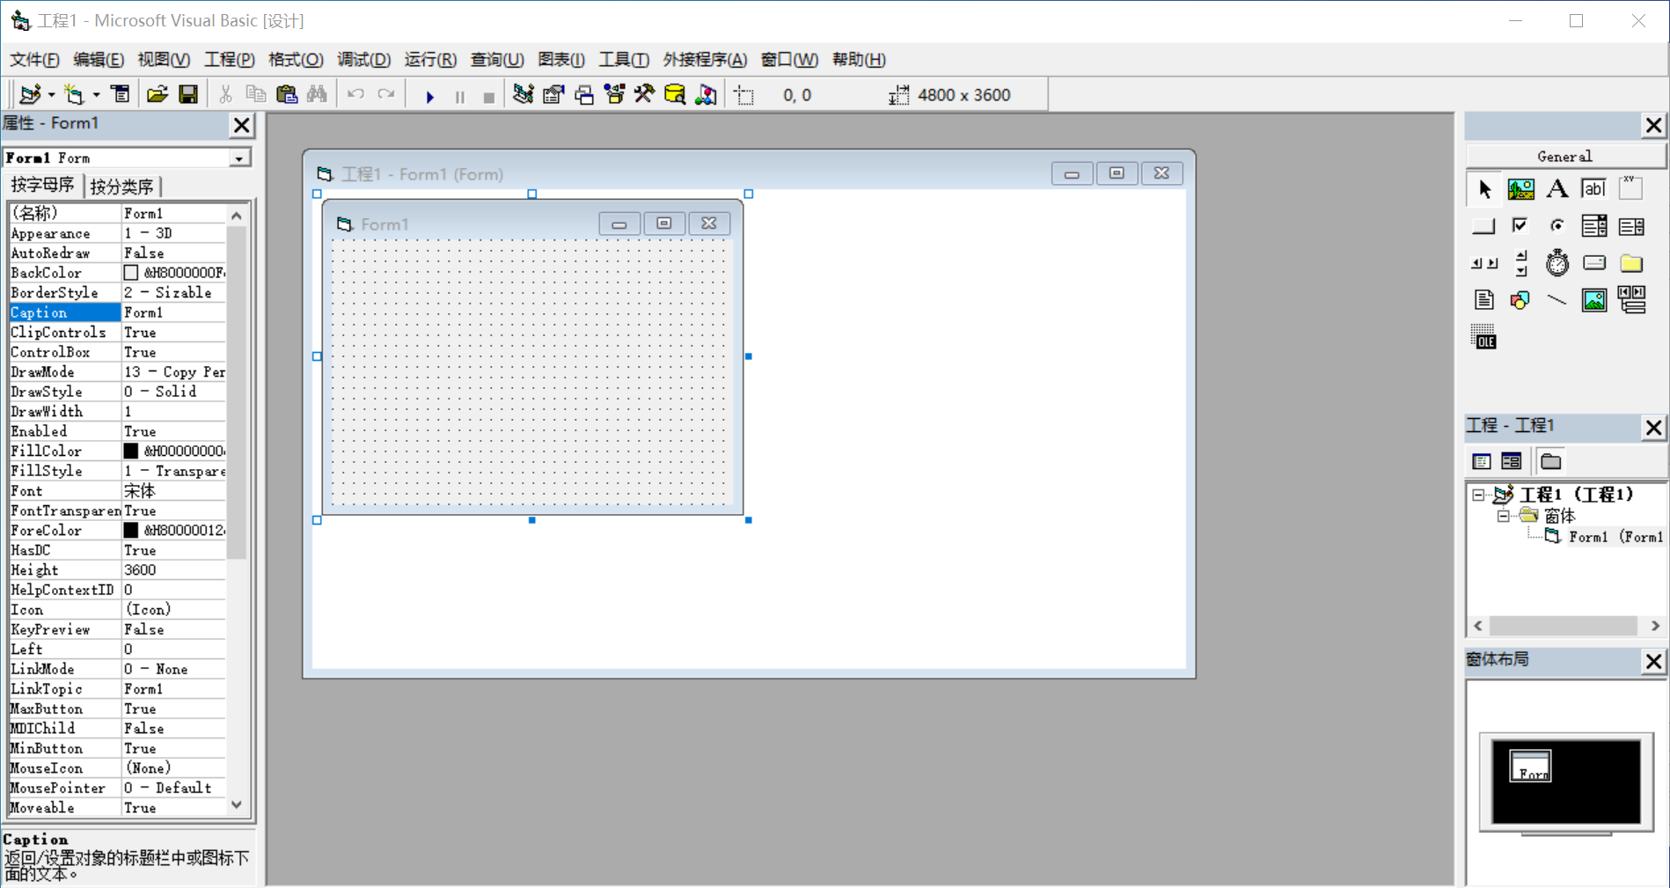
Task: Open the 调试(D) menu
Action: 363,60
